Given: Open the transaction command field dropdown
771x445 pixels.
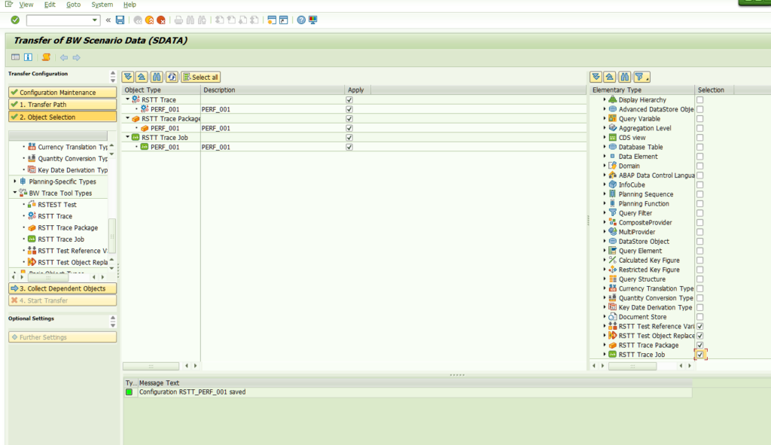Looking at the screenshot, I should [x=95, y=20].
